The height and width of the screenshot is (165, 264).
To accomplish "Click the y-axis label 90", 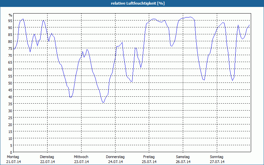I will pos(10,28).
